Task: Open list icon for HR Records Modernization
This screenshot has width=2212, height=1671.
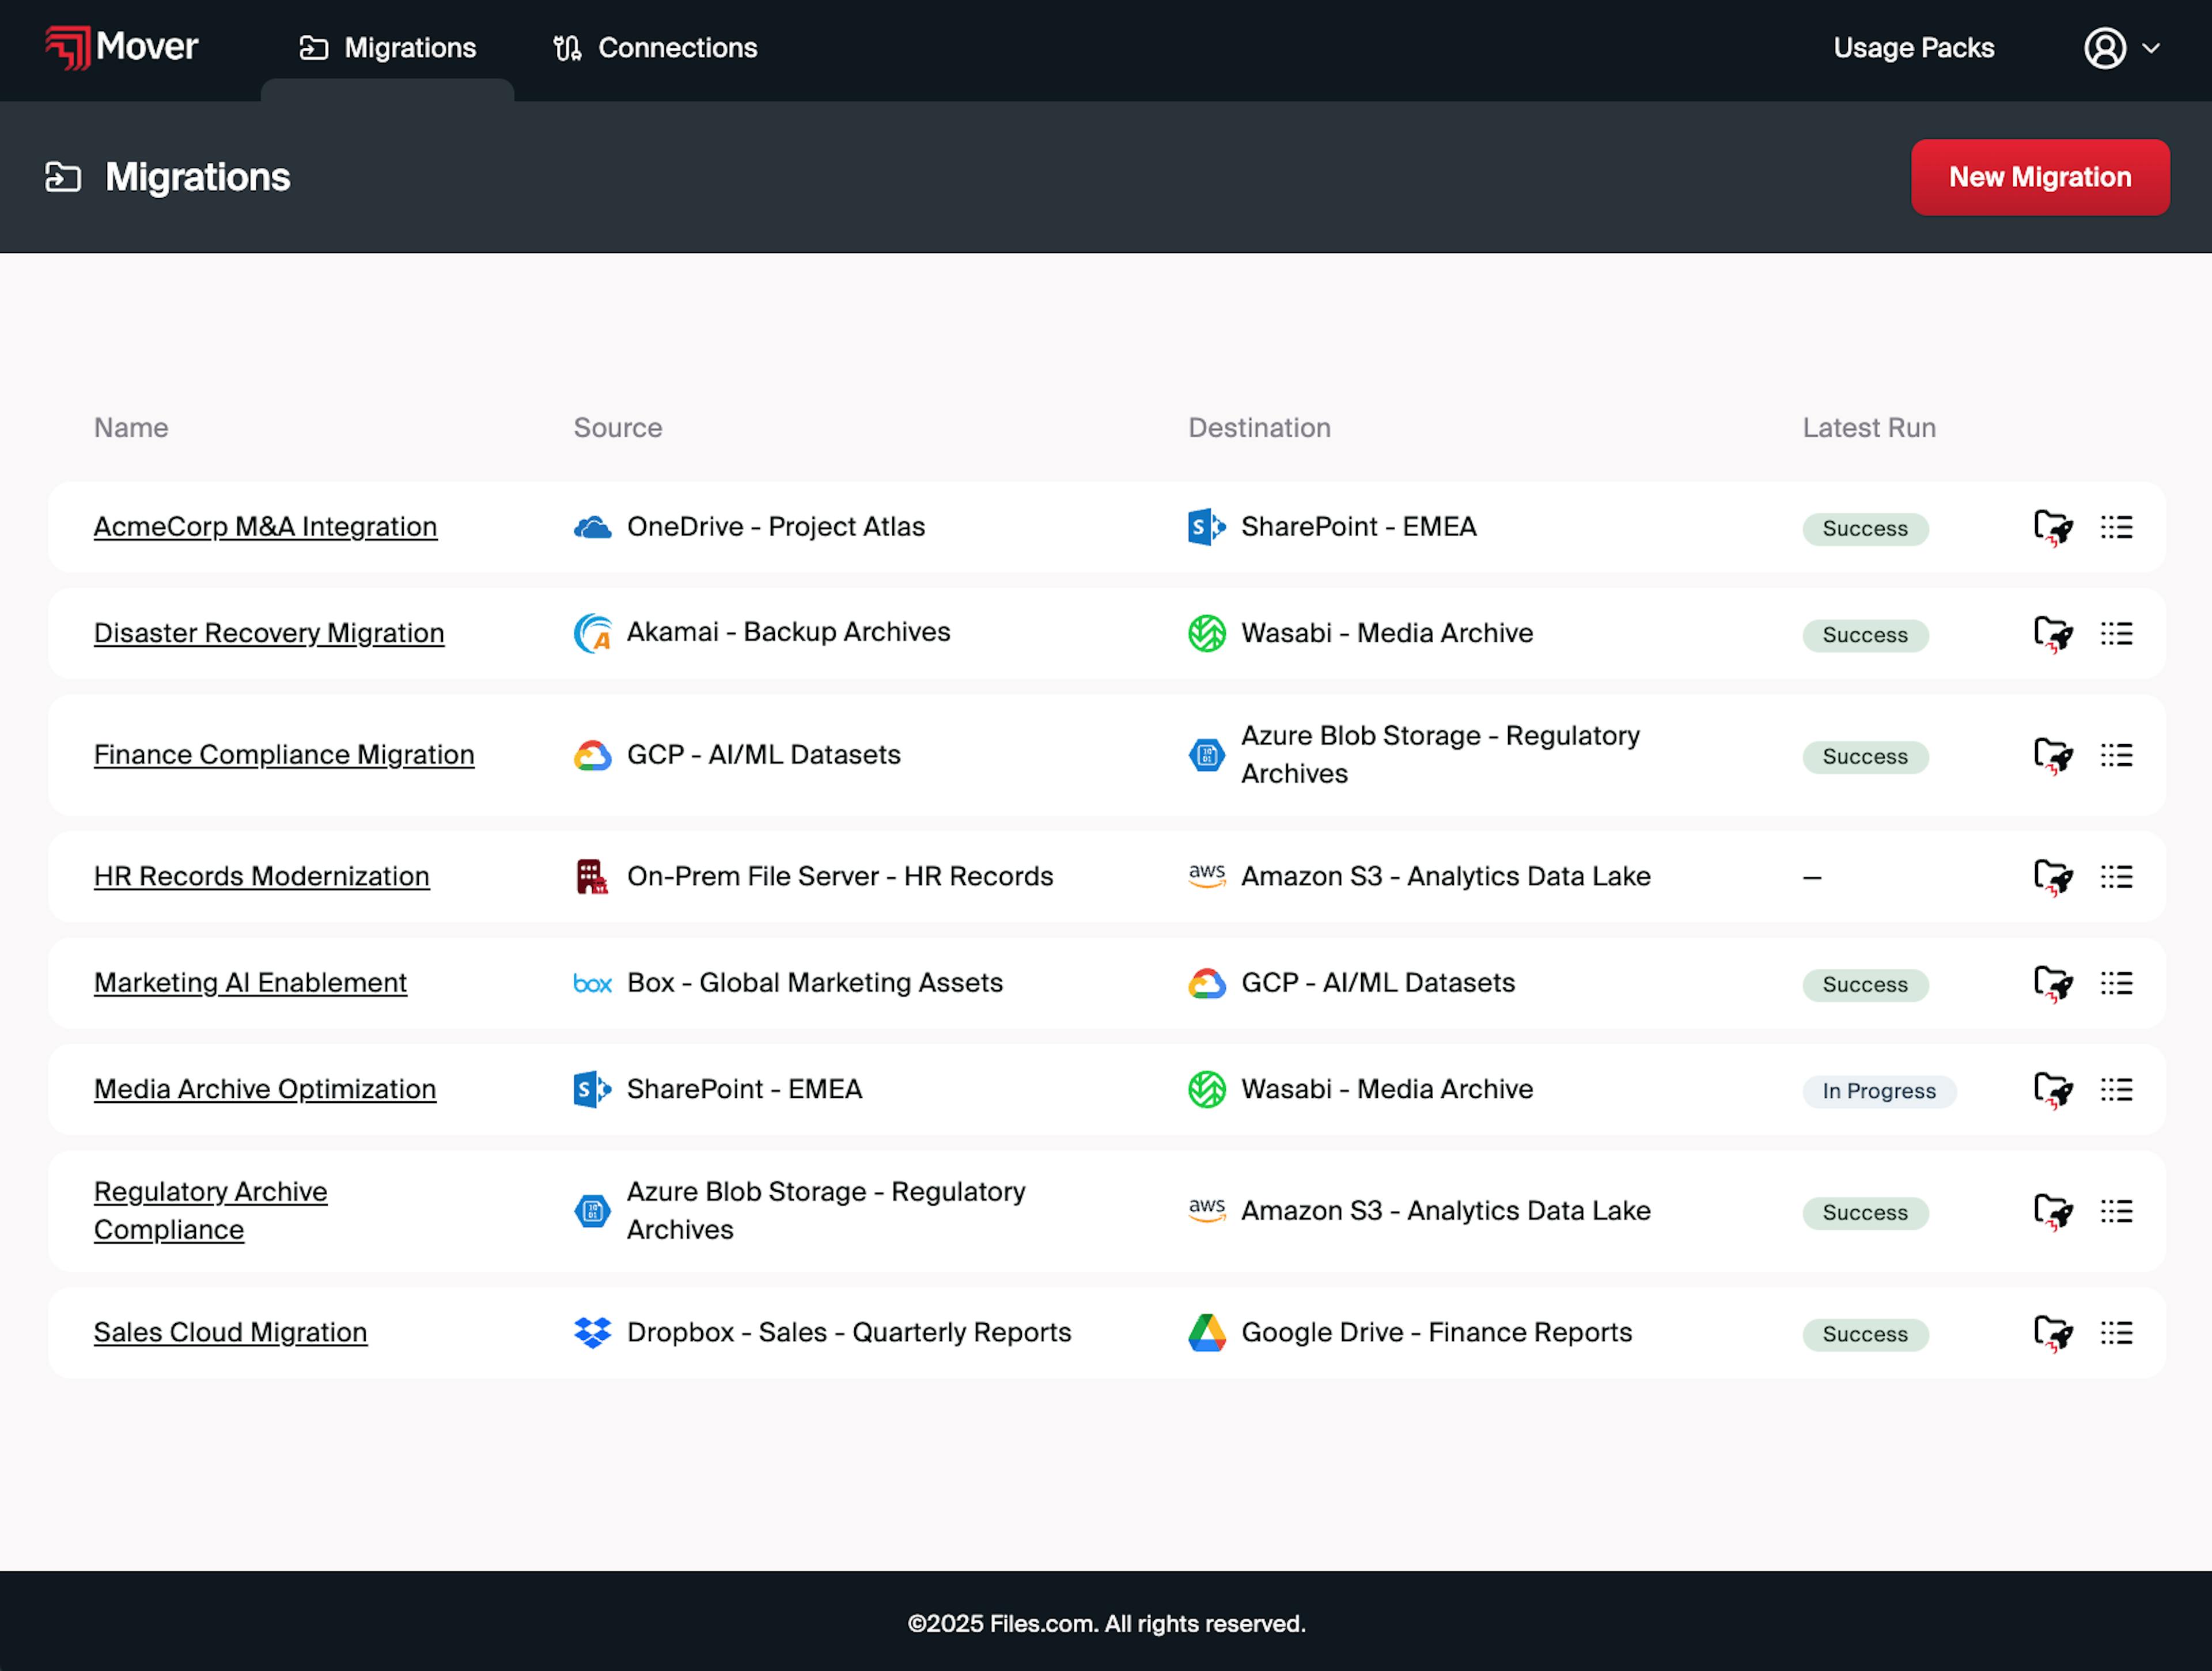Action: point(2116,876)
